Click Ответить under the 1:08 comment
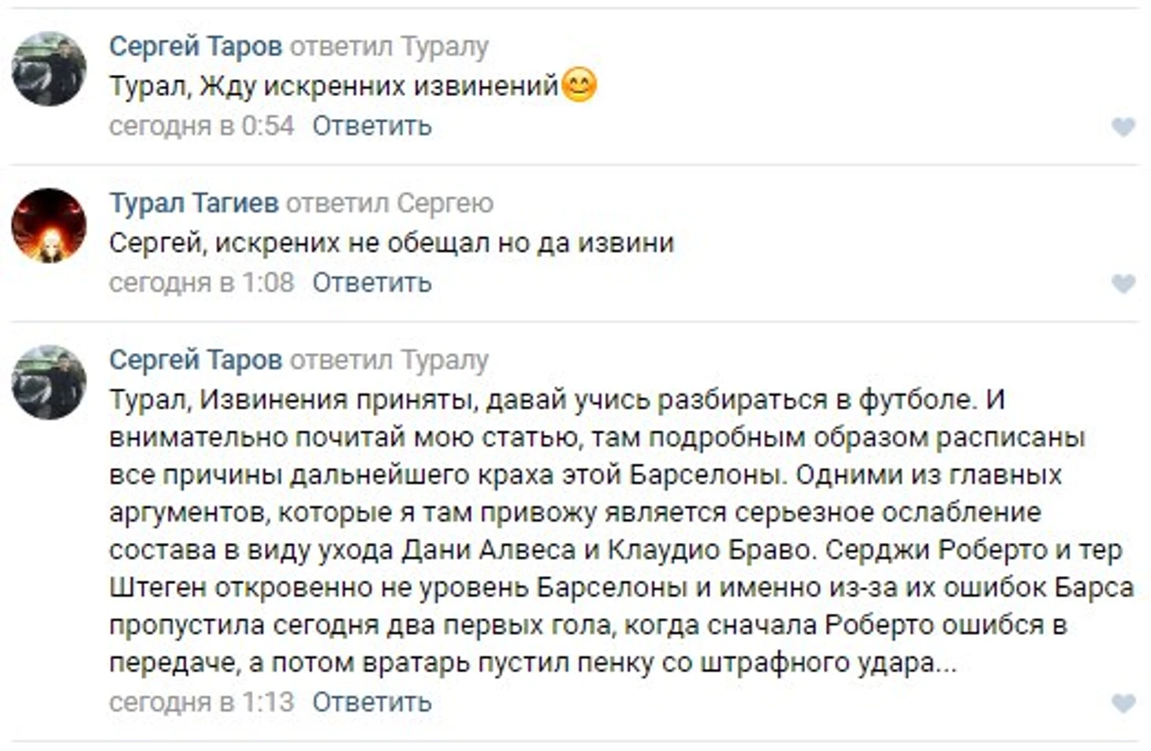Viewport: 1151px width, 751px height. click(371, 283)
